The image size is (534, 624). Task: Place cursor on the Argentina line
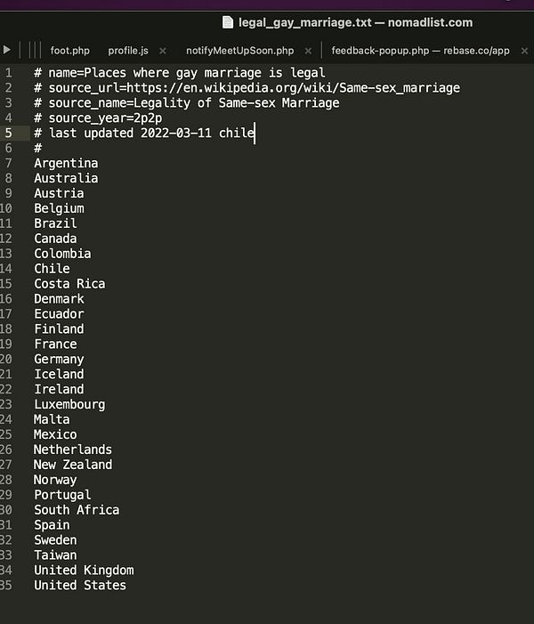(x=66, y=163)
